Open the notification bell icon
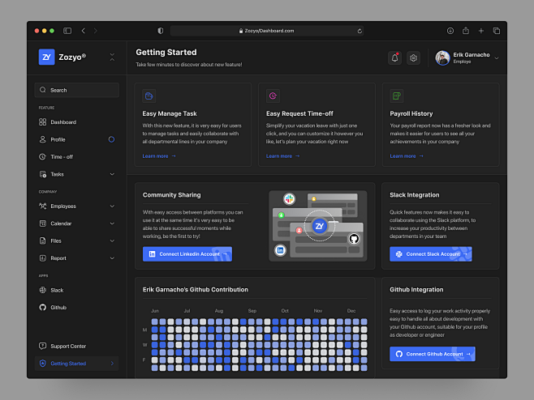The height and width of the screenshot is (400, 534). pyautogui.click(x=394, y=57)
